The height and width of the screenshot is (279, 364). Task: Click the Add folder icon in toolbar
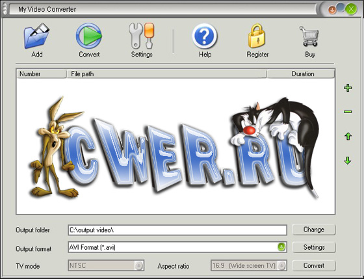[x=36, y=36]
